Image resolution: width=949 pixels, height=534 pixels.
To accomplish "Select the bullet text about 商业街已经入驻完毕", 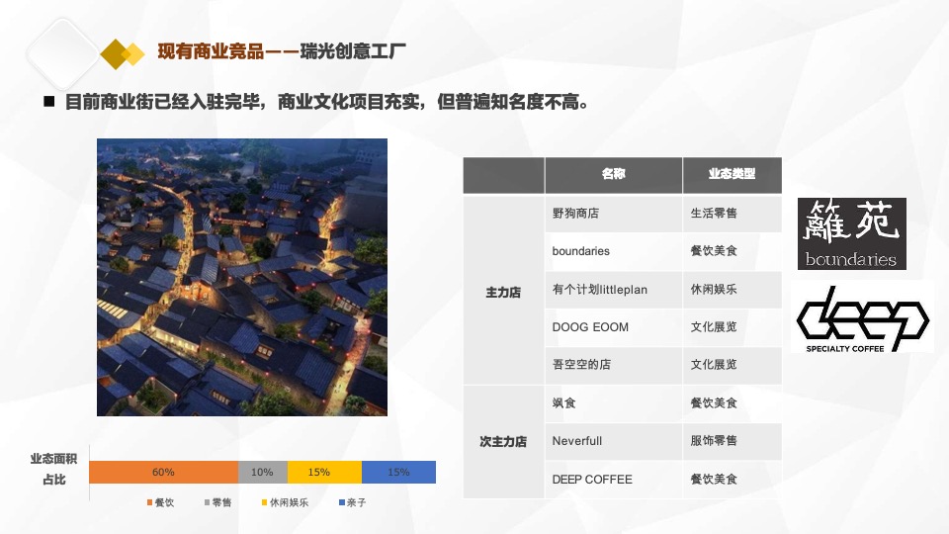I will pos(327,102).
